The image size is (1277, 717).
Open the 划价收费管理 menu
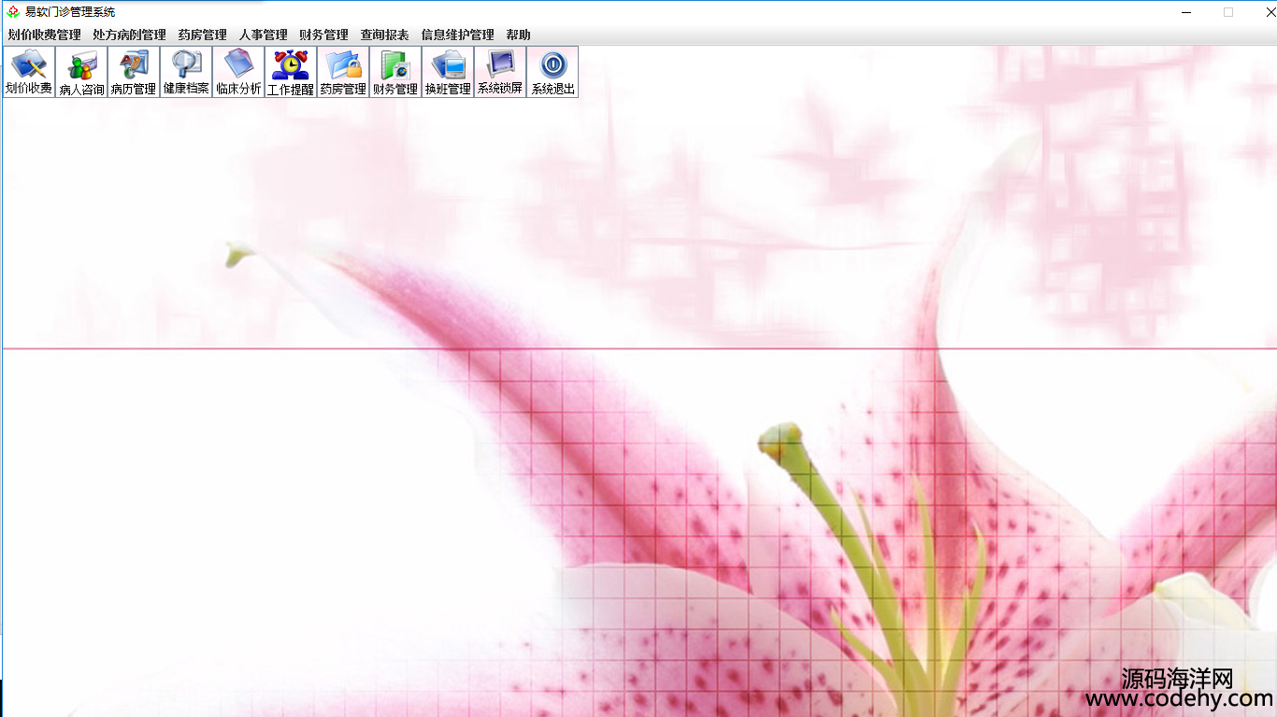(x=44, y=35)
